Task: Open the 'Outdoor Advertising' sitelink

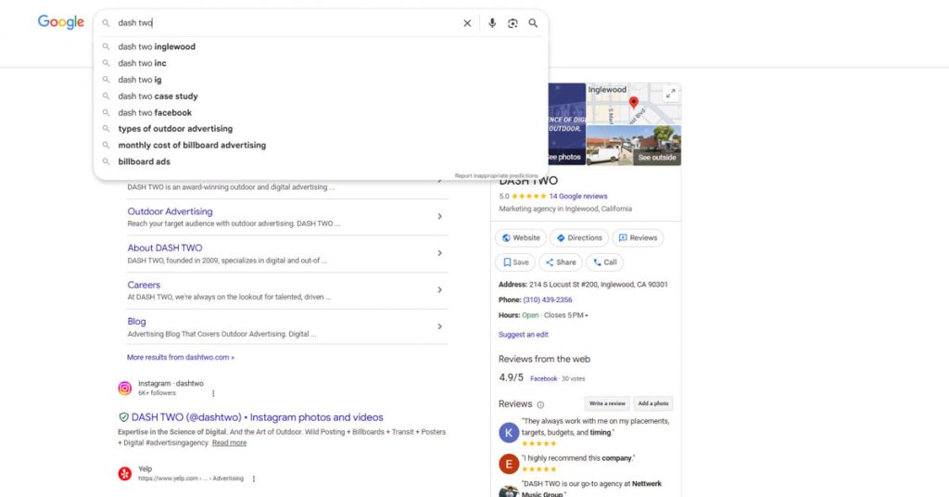Action: tap(171, 211)
